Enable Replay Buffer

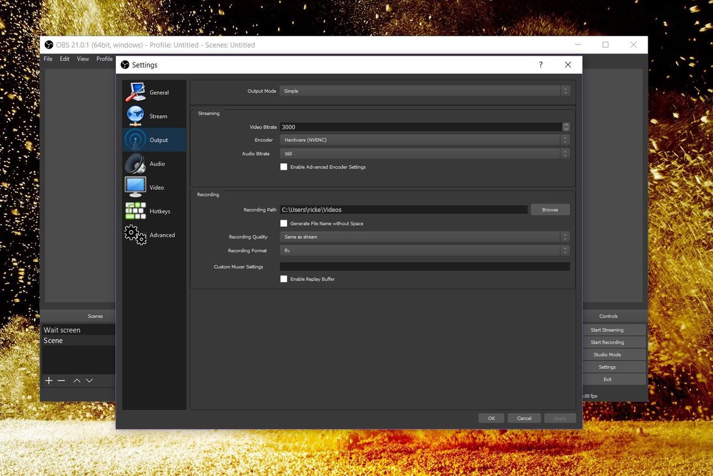pyautogui.click(x=284, y=279)
